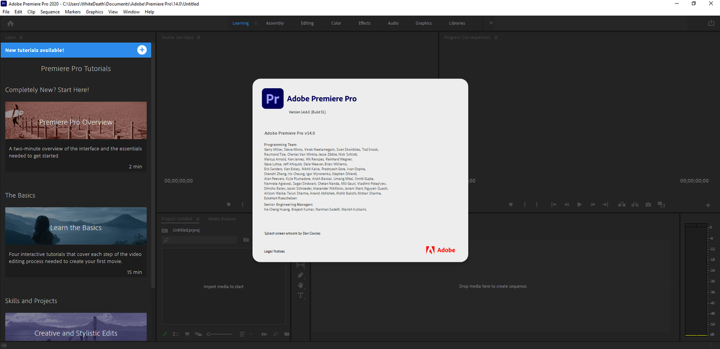The height and width of the screenshot is (349, 720).
Task: Add a marker in the Program monitor
Action: tap(511, 205)
